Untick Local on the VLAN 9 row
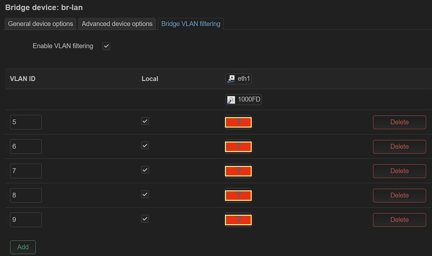This screenshot has width=432, height=256. click(x=145, y=219)
